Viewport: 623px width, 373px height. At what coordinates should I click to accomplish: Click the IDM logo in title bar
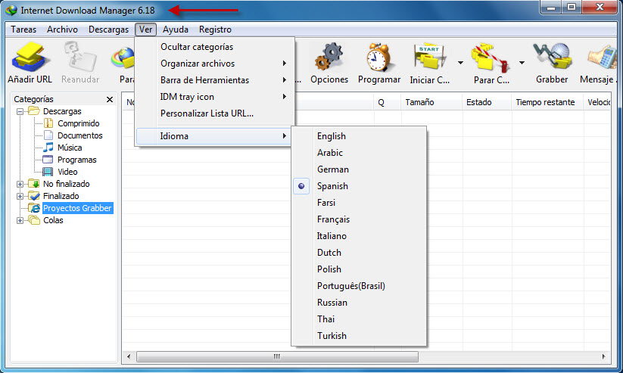tap(11, 10)
